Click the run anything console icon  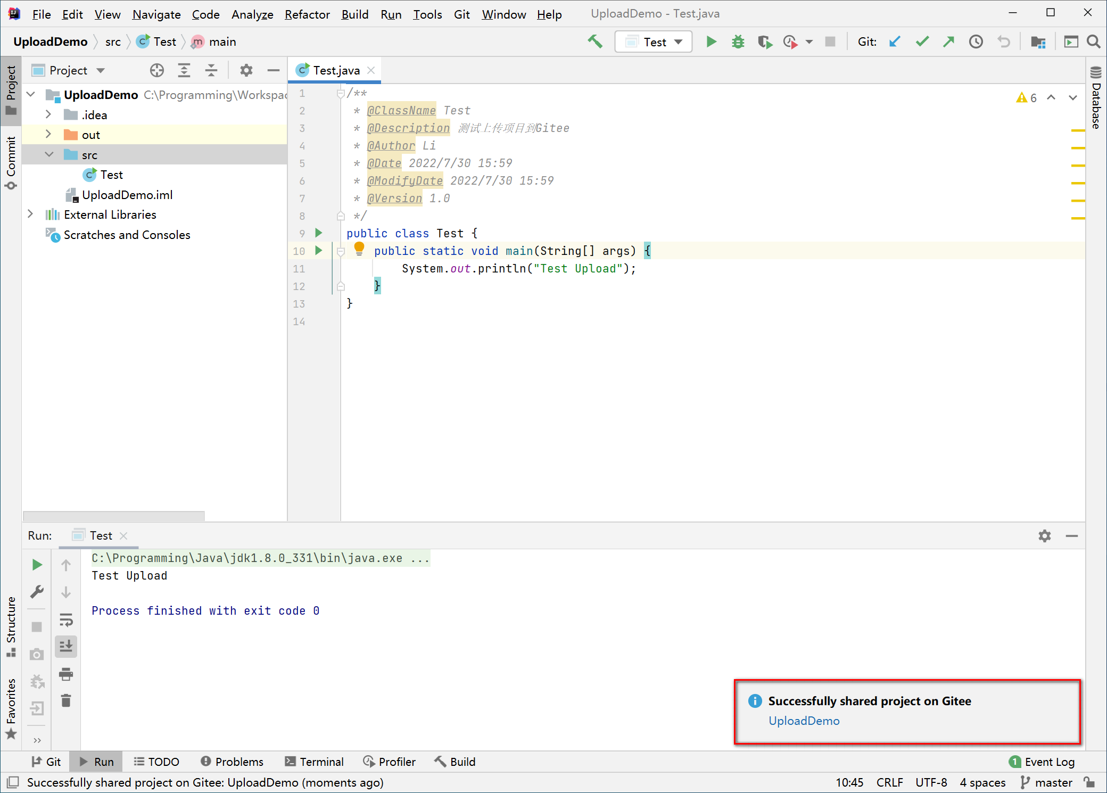tap(1071, 42)
